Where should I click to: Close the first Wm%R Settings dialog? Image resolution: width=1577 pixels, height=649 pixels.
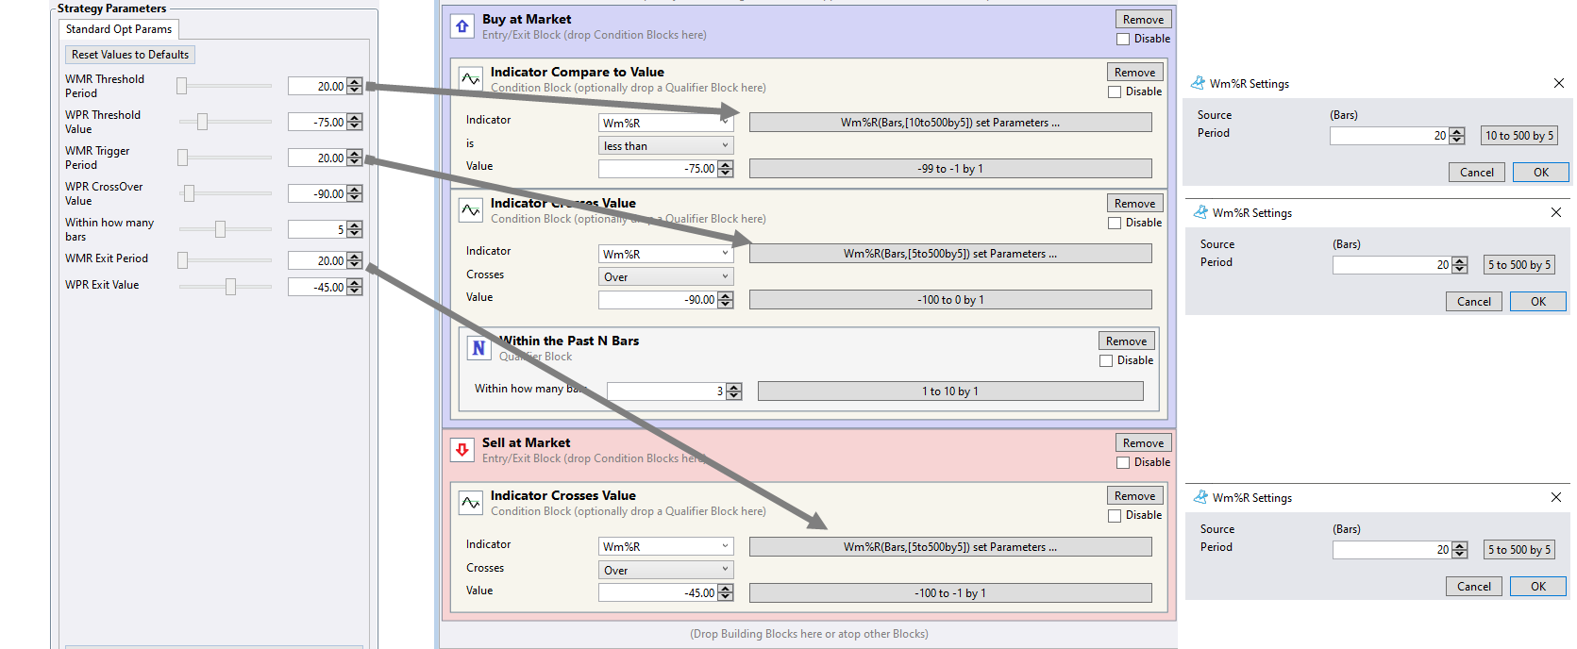[1559, 83]
